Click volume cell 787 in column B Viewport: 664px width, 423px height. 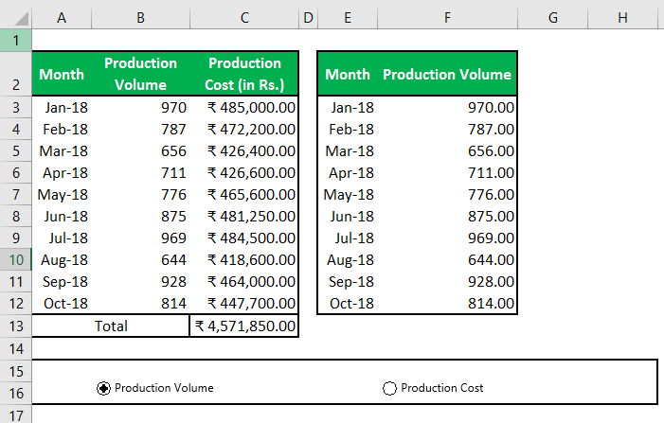point(140,129)
